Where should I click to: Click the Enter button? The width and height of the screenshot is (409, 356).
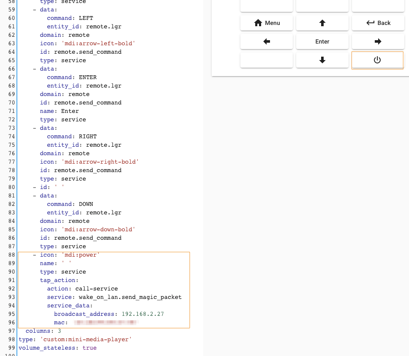pos(322,41)
